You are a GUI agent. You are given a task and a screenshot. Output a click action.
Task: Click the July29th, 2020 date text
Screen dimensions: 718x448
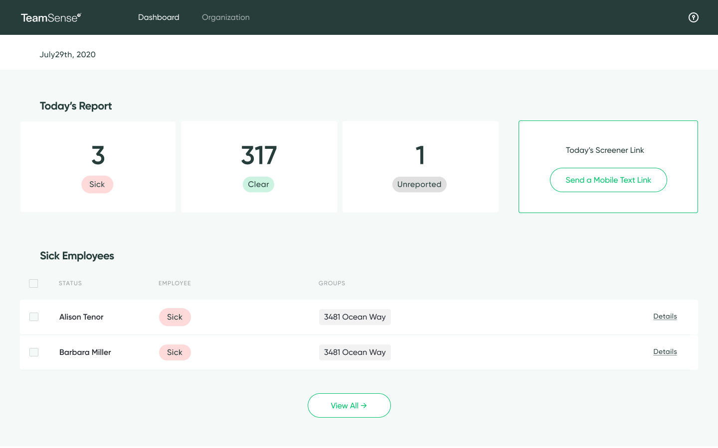coord(68,55)
